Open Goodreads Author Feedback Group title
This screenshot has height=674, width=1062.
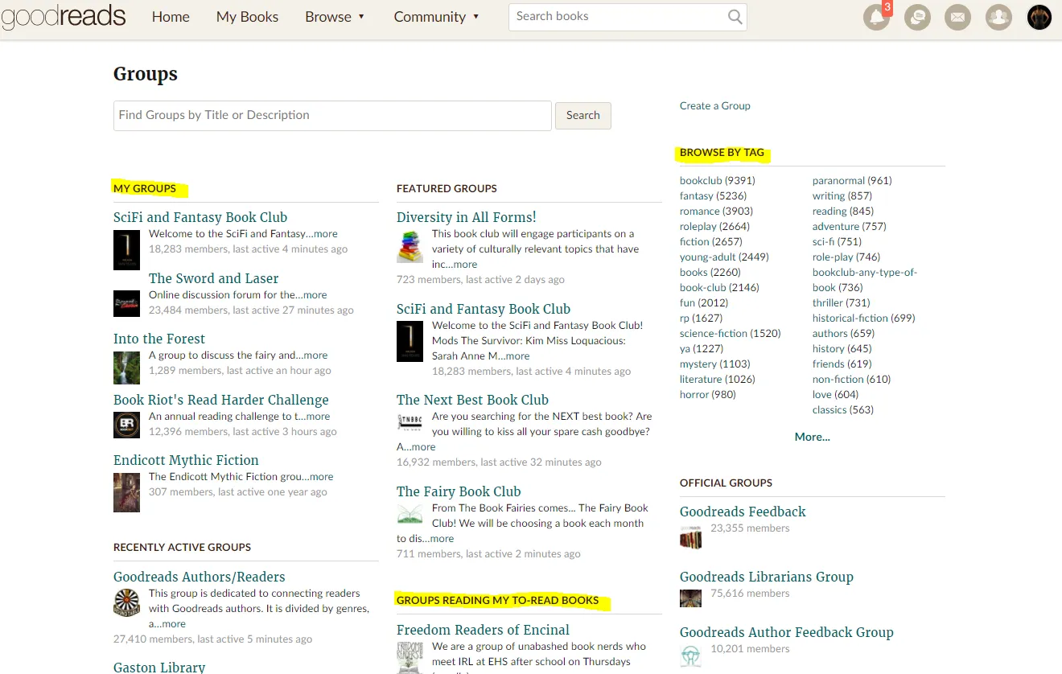[x=787, y=632]
